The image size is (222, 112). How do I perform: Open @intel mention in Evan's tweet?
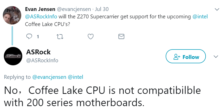200,17
